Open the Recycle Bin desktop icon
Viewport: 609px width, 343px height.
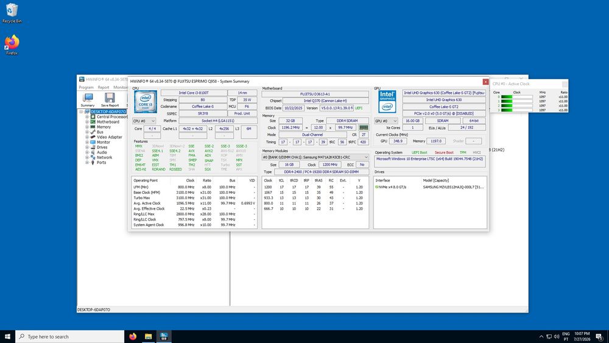coord(12,13)
